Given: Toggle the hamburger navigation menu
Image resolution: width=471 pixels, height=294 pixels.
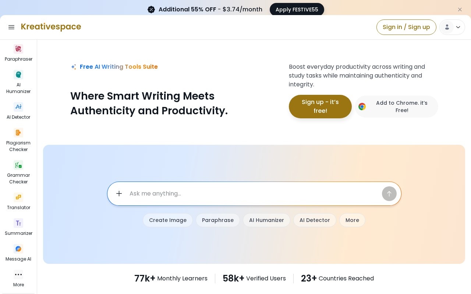Looking at the screenshot, I should click(x=11, y=27).
